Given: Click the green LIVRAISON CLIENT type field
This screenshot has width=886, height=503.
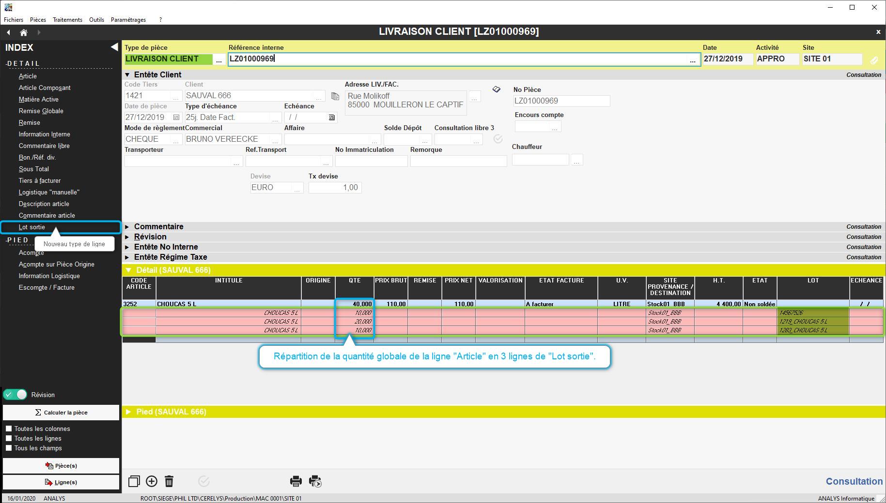Looking at the screenshot, I should (168, 59).
